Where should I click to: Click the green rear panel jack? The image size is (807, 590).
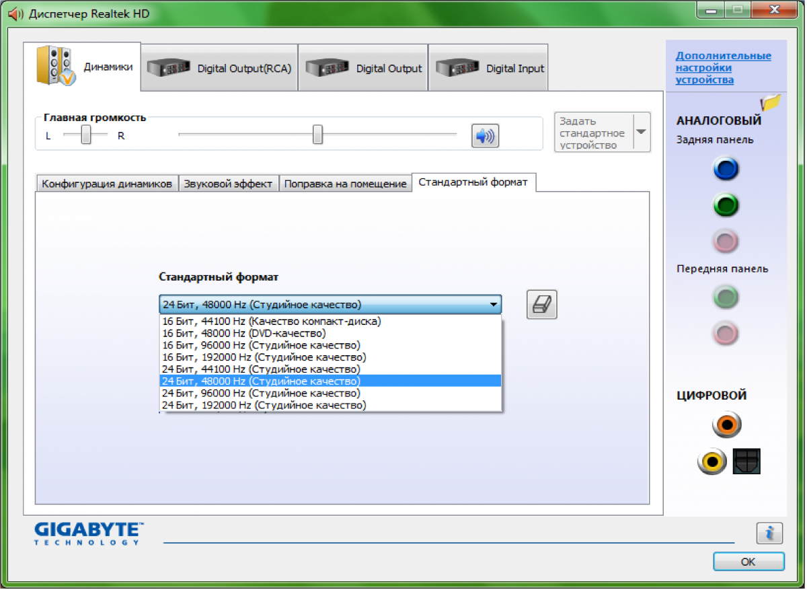coord(726,205)
